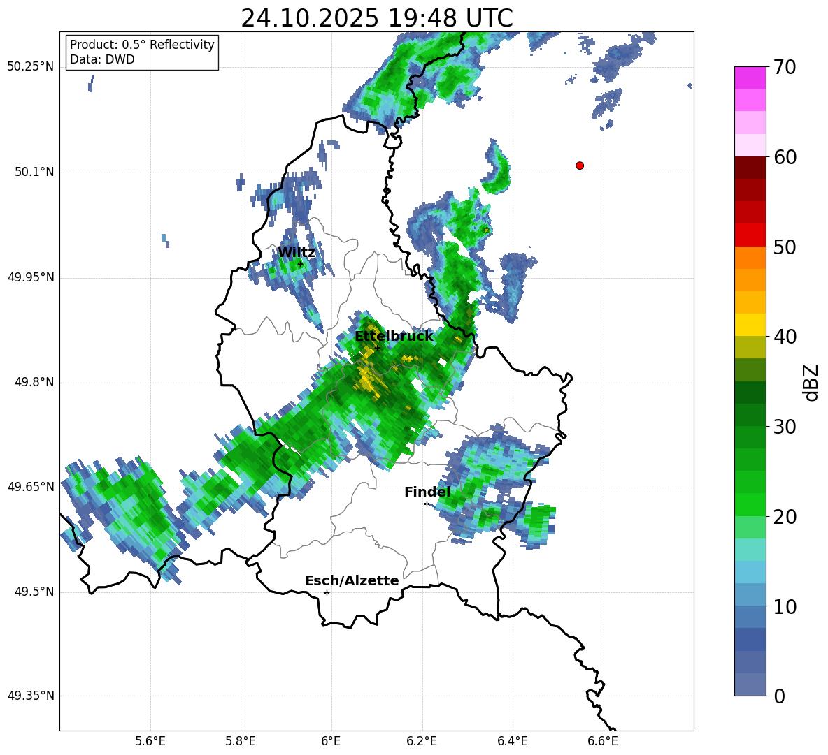Viewport: 828px width, 755px height.
Task: Click the 5.6°E longitude label
Action: point(150,741)
